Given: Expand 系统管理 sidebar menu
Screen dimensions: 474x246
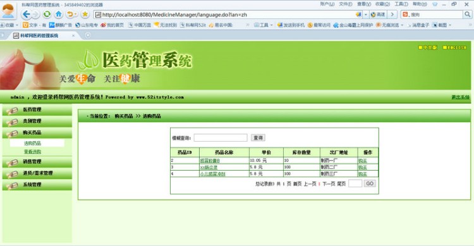Looking at the screenshot, I should click(37, 185).
